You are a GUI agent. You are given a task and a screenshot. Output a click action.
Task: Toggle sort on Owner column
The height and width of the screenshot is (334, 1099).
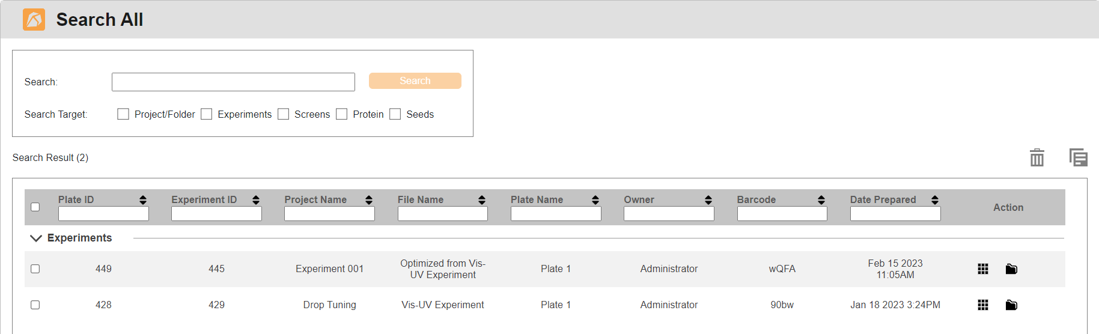(708, 200)
